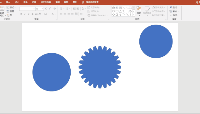The width and height of the screenshot is (200, 114).
Task: Click the font name combo box
Action: pos(27,9)
